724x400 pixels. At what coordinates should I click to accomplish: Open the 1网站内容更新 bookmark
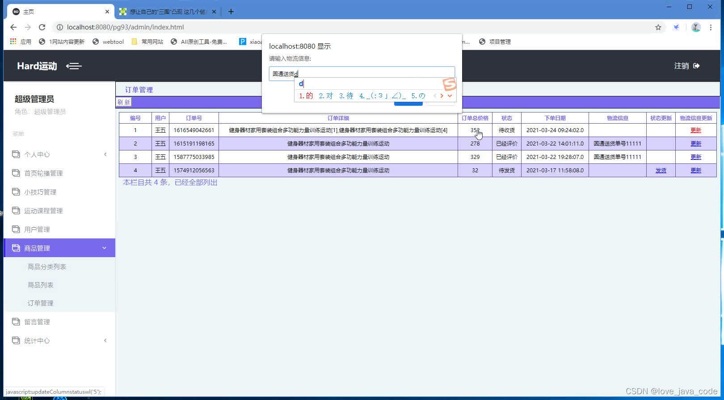click(x=62, y=42)
